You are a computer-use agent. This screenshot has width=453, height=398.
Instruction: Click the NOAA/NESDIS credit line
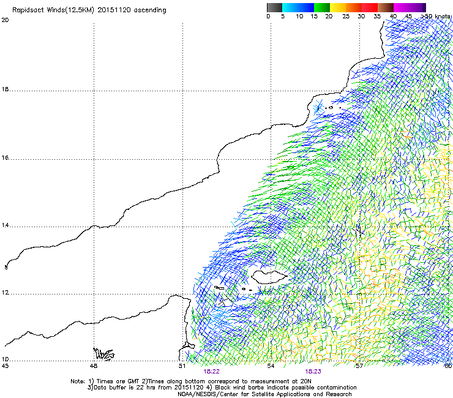tap(264, 394)
